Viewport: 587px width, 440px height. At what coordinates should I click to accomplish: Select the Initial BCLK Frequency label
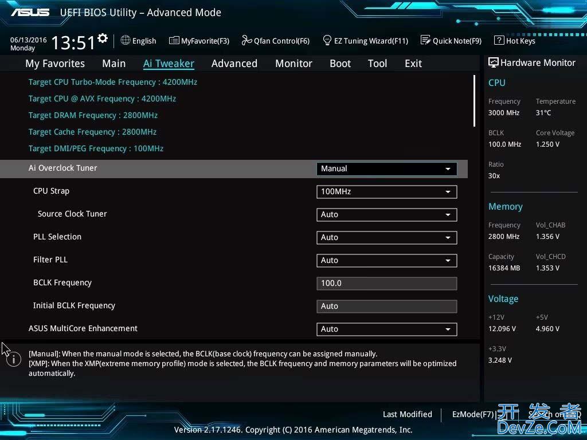74,306
